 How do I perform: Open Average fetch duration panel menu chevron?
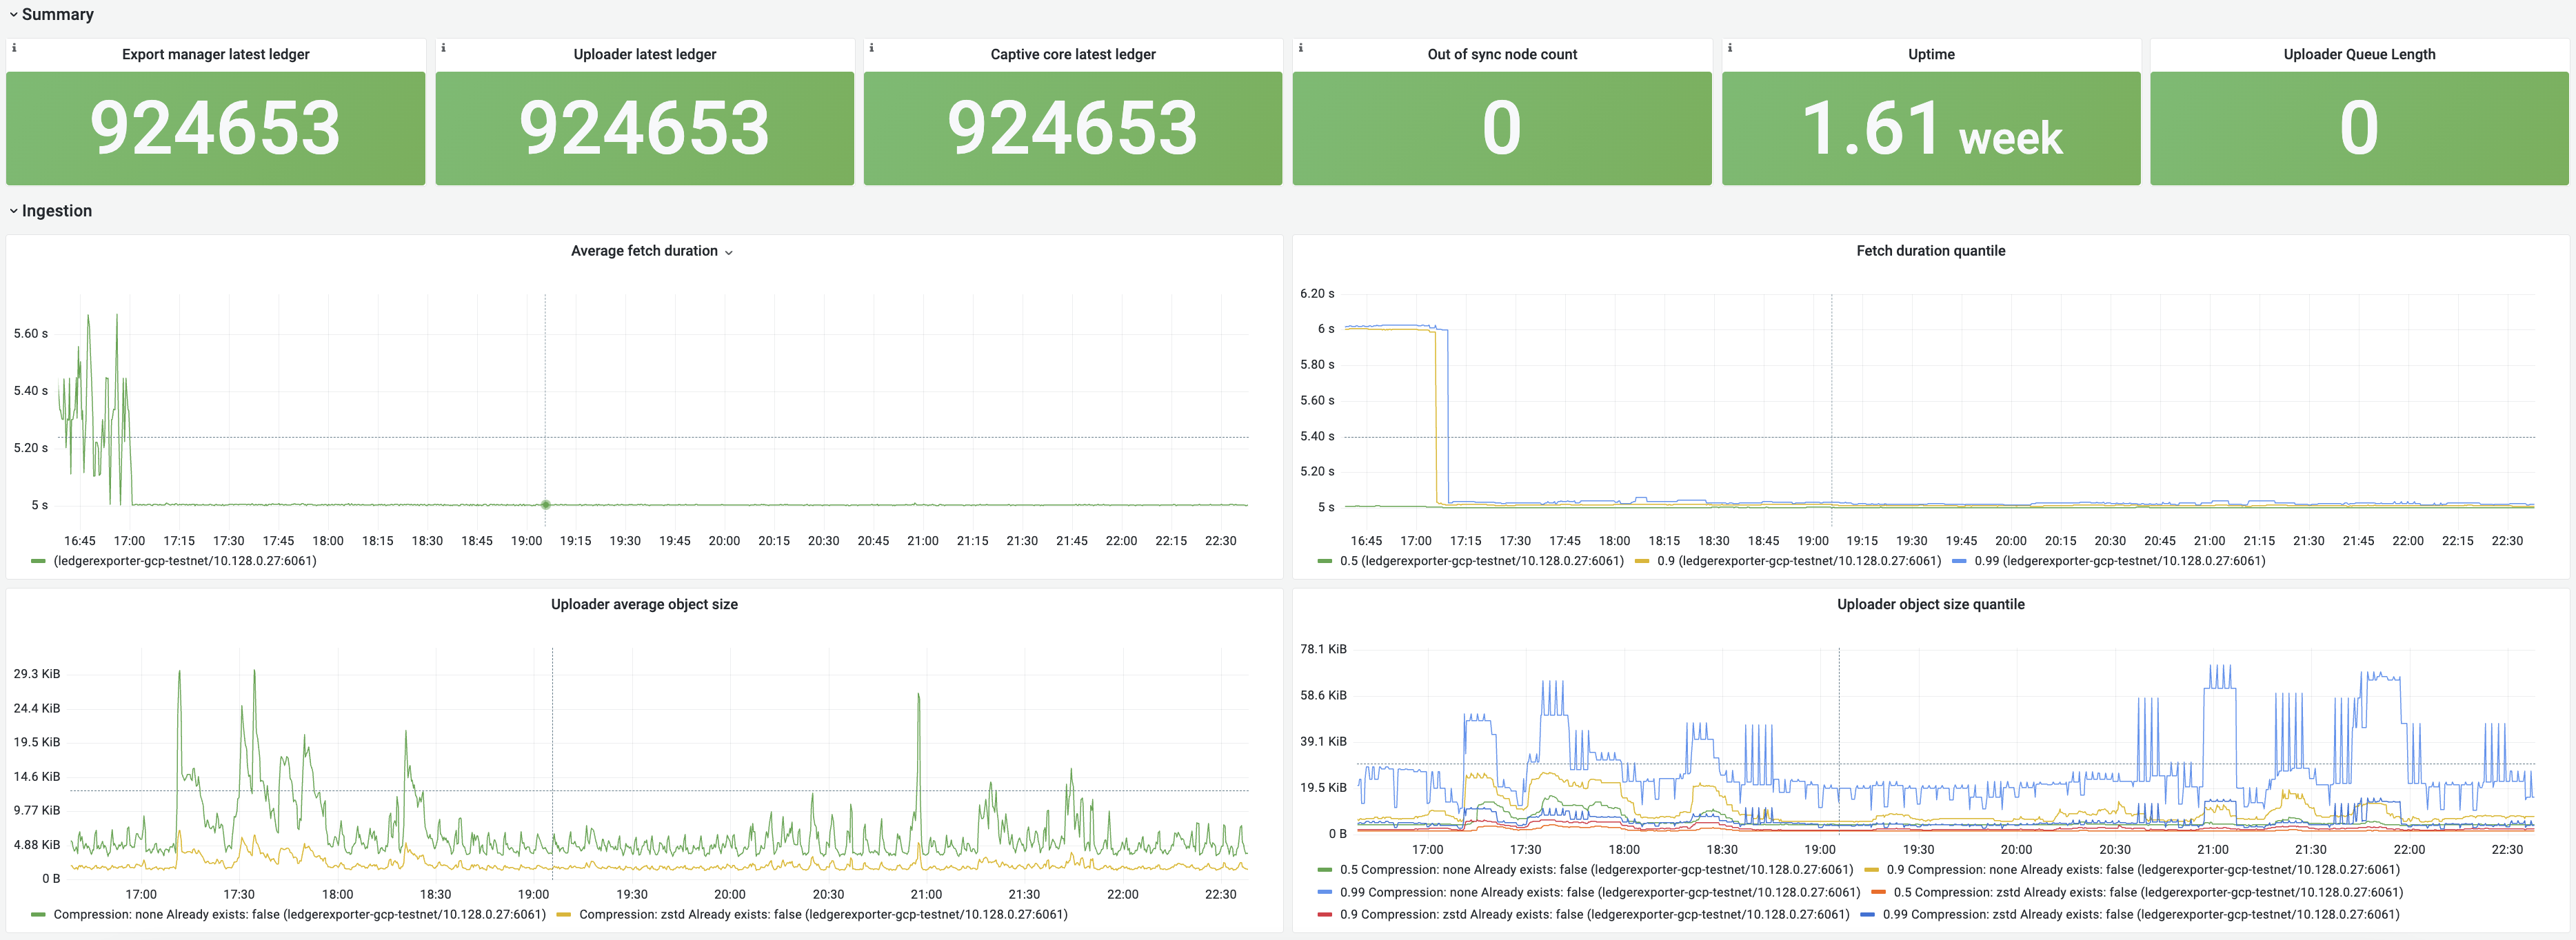[728, 253]
